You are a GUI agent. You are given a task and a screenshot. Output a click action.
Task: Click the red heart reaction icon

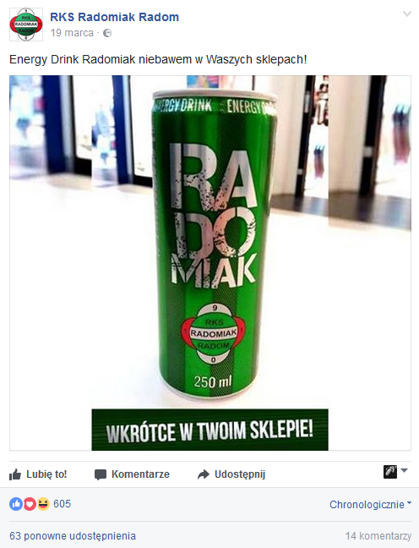pyautogui.click(x=30, y=504)
